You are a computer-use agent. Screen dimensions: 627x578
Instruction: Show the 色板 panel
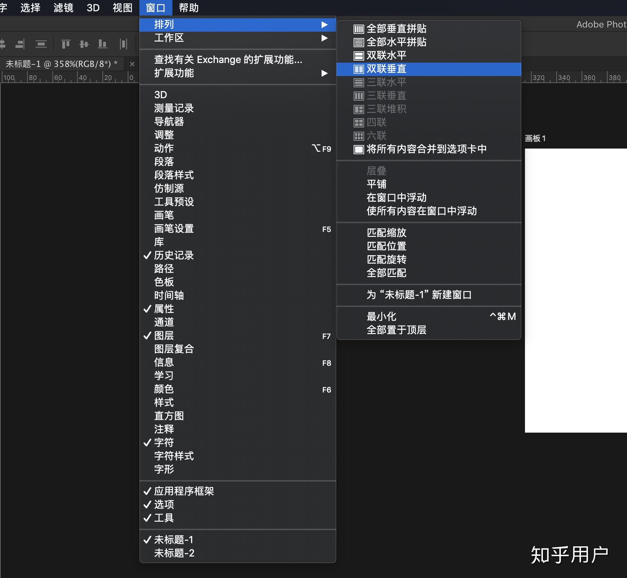tap(238, 282)
